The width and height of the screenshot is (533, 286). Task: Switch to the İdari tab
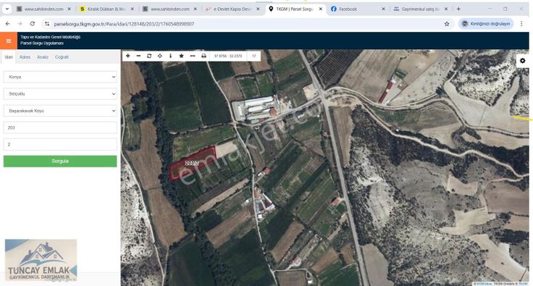point(9,57)
